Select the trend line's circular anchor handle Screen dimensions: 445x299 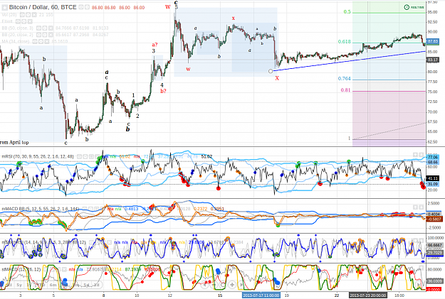(271, 71)
